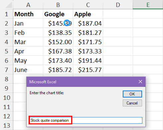The width and height of the screenshot is (163, 130).
Task: Select row 6 header
Action: tap(6, 60)
